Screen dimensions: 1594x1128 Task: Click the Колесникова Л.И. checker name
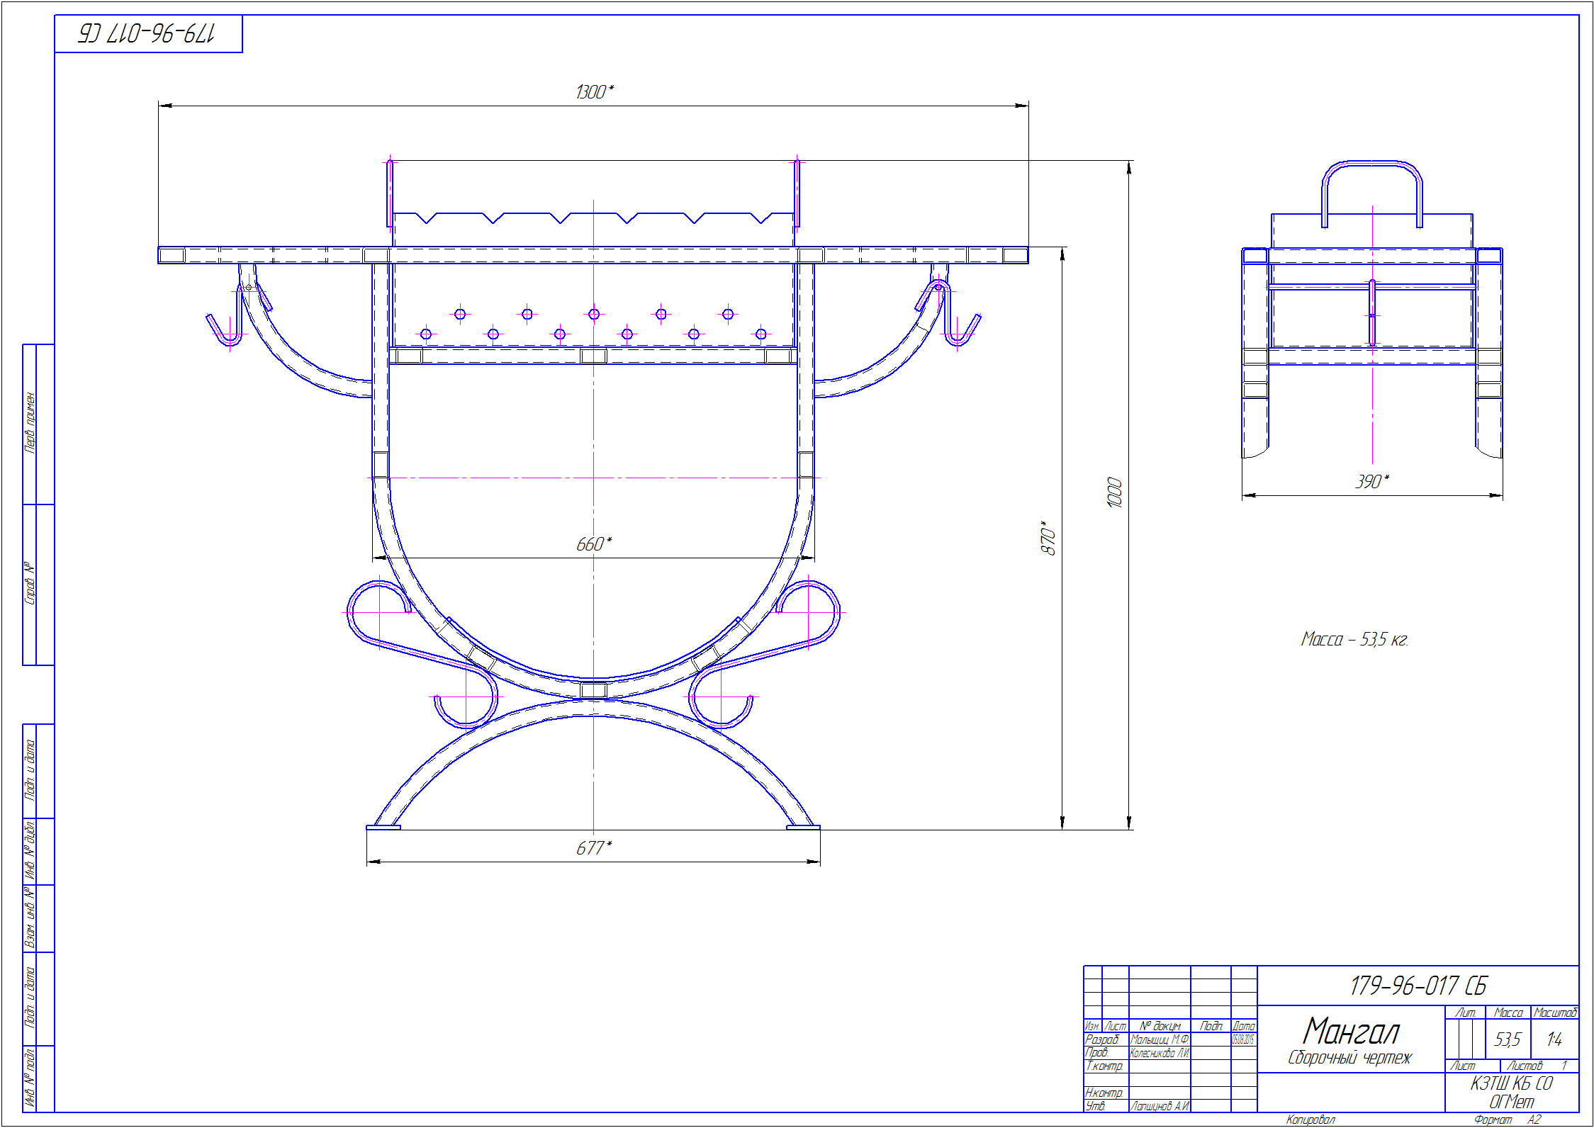tap(1160, 1053)
